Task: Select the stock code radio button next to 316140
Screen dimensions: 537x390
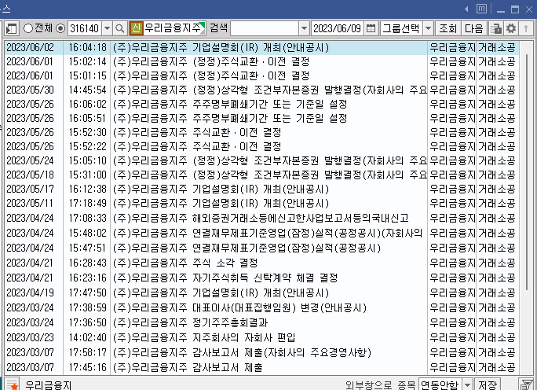Action: tap(60, 28)
